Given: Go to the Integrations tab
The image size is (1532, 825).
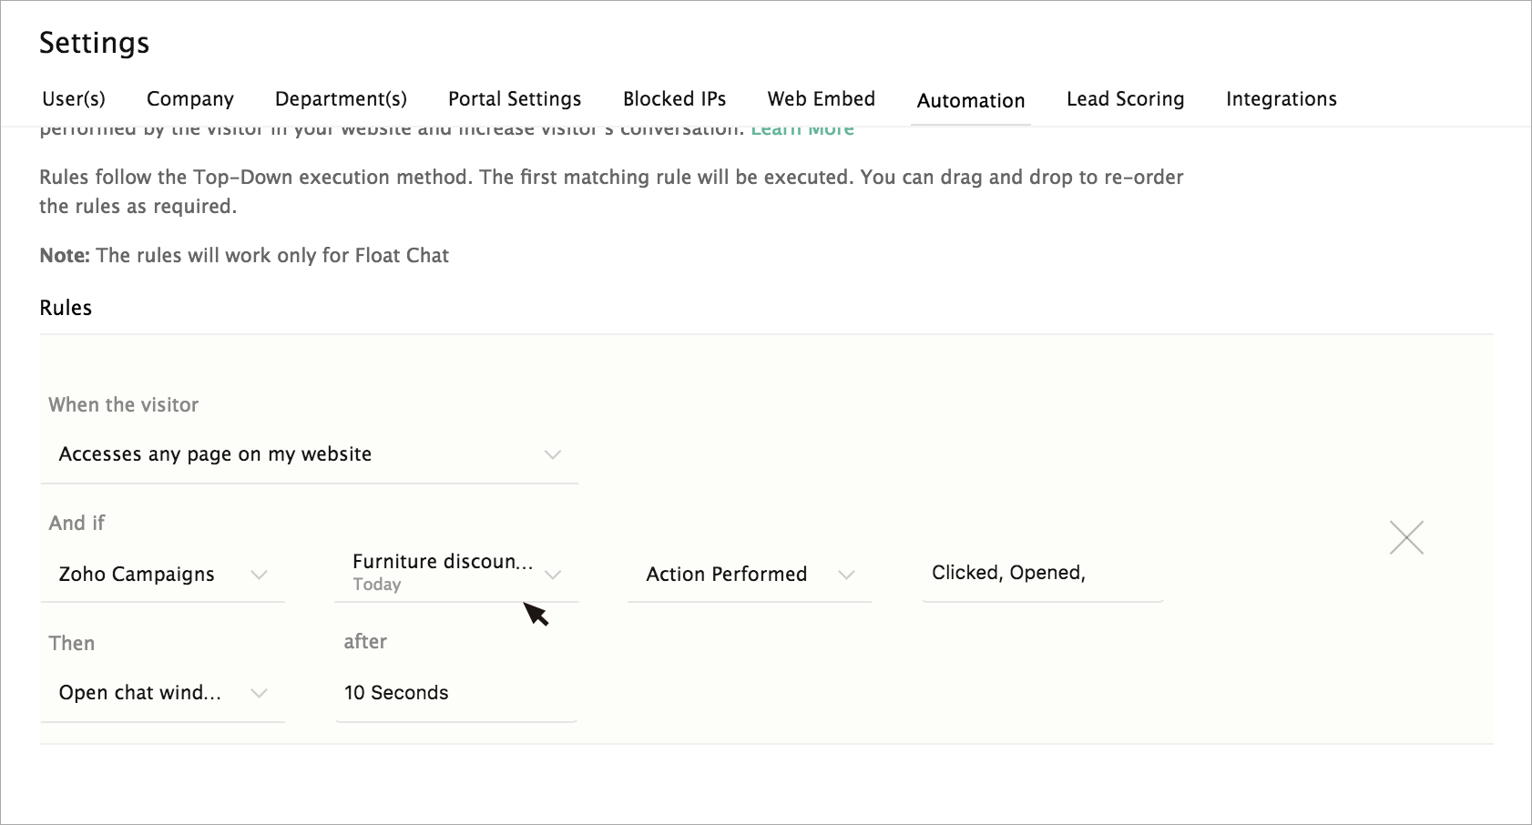Looking at the screenshot, I should coord(1281,99).
